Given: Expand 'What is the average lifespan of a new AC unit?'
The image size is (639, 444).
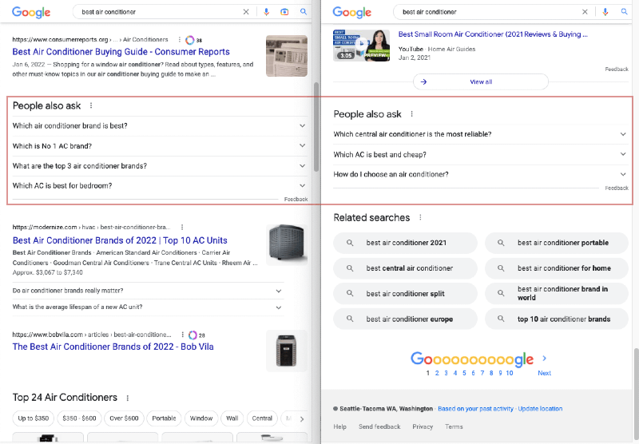Looking at the screenshot, I should (148, 307).
